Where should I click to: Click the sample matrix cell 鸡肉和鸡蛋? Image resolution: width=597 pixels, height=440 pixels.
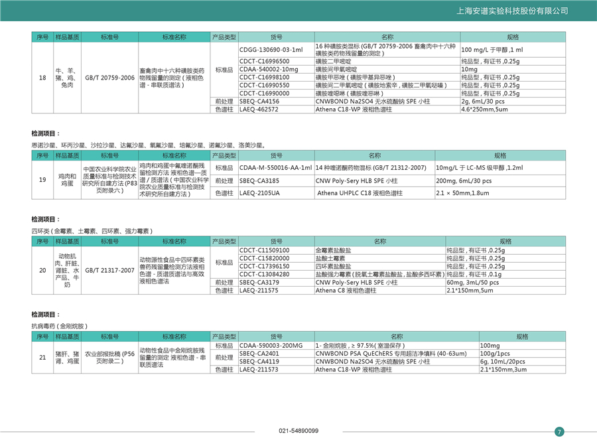(68, 180)
